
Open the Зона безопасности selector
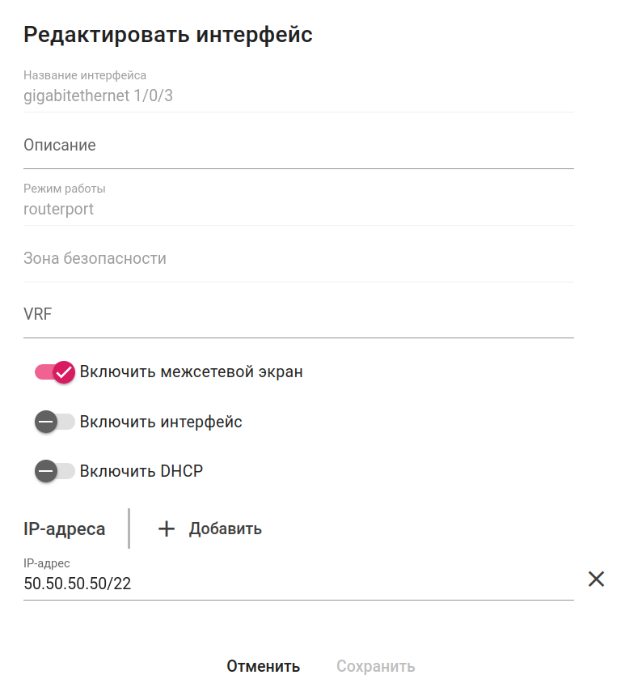(298, 259)
